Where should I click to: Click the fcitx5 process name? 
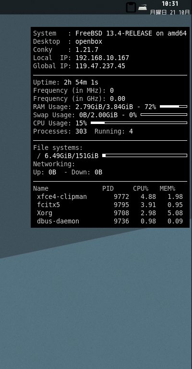(x=48, y=205)
